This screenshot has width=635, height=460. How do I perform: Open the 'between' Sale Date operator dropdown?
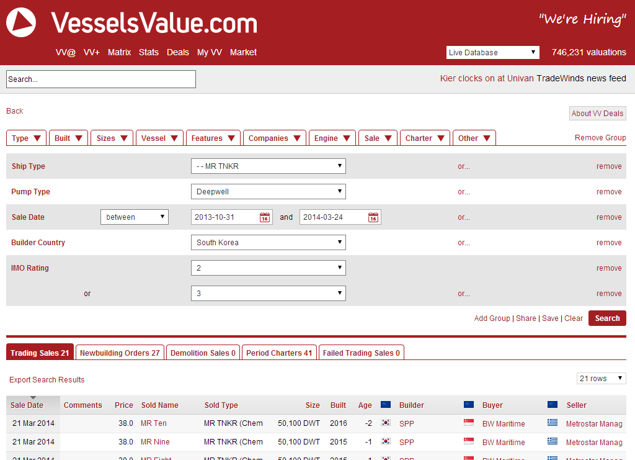pyautogui.click(x=135, y=217)
